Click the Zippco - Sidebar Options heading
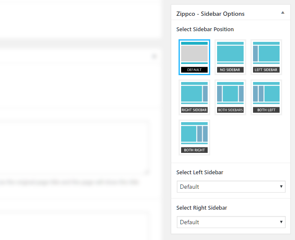 click(210, 14)
